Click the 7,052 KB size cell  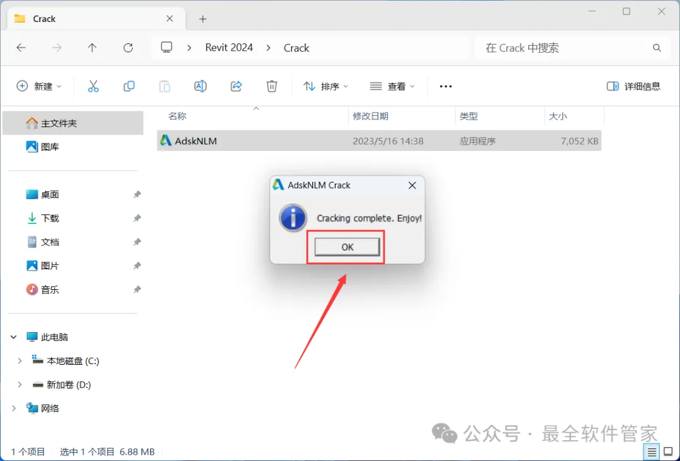tap(579, 142)
